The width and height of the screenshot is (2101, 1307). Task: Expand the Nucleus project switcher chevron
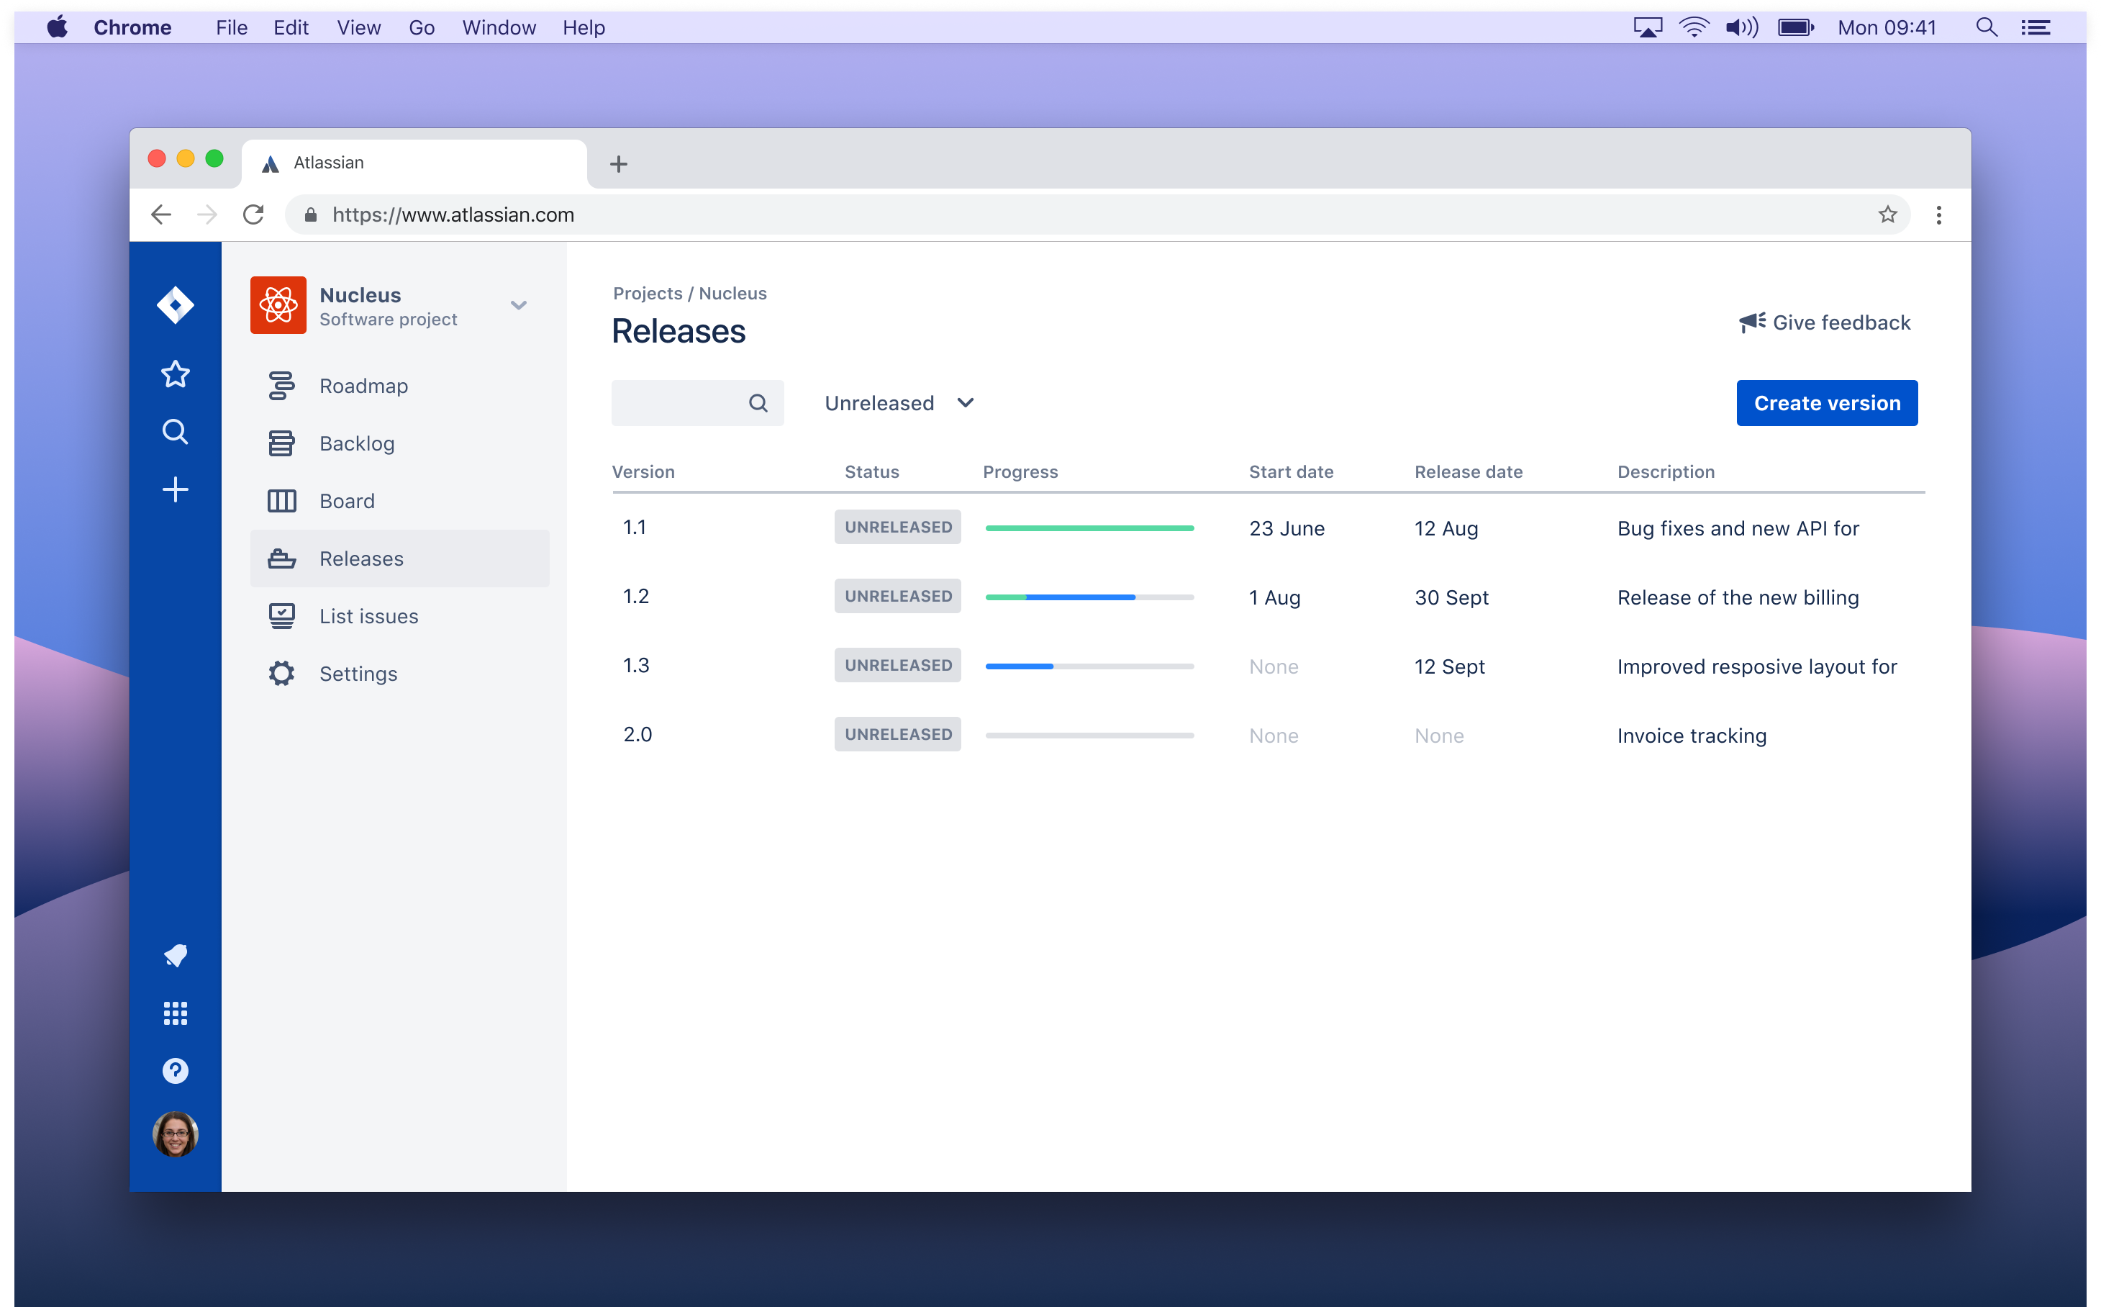(519, 305)
